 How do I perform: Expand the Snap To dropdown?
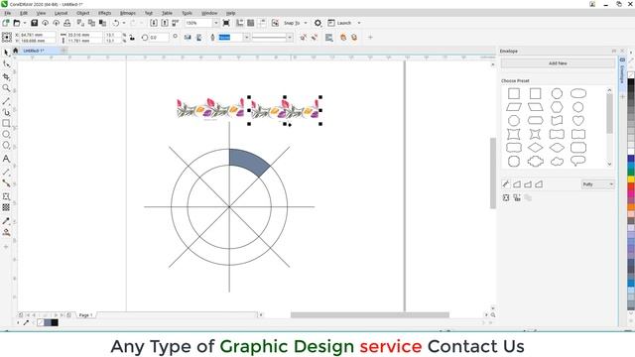[x=306, y=23]
